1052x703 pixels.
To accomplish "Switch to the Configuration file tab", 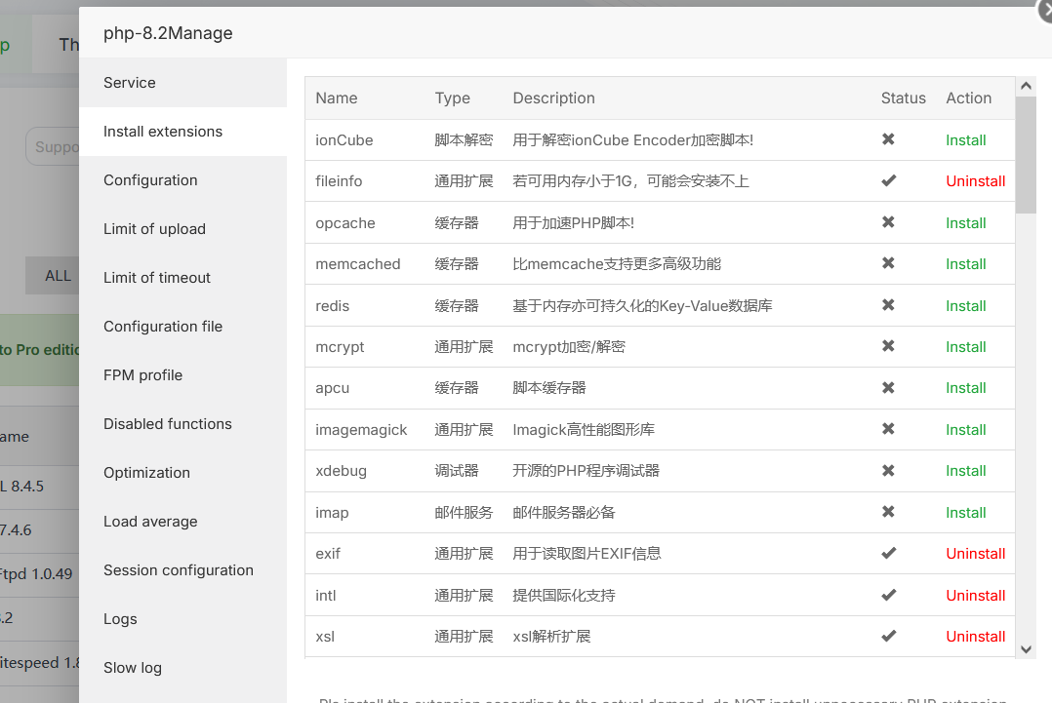I will pos(163,327).
